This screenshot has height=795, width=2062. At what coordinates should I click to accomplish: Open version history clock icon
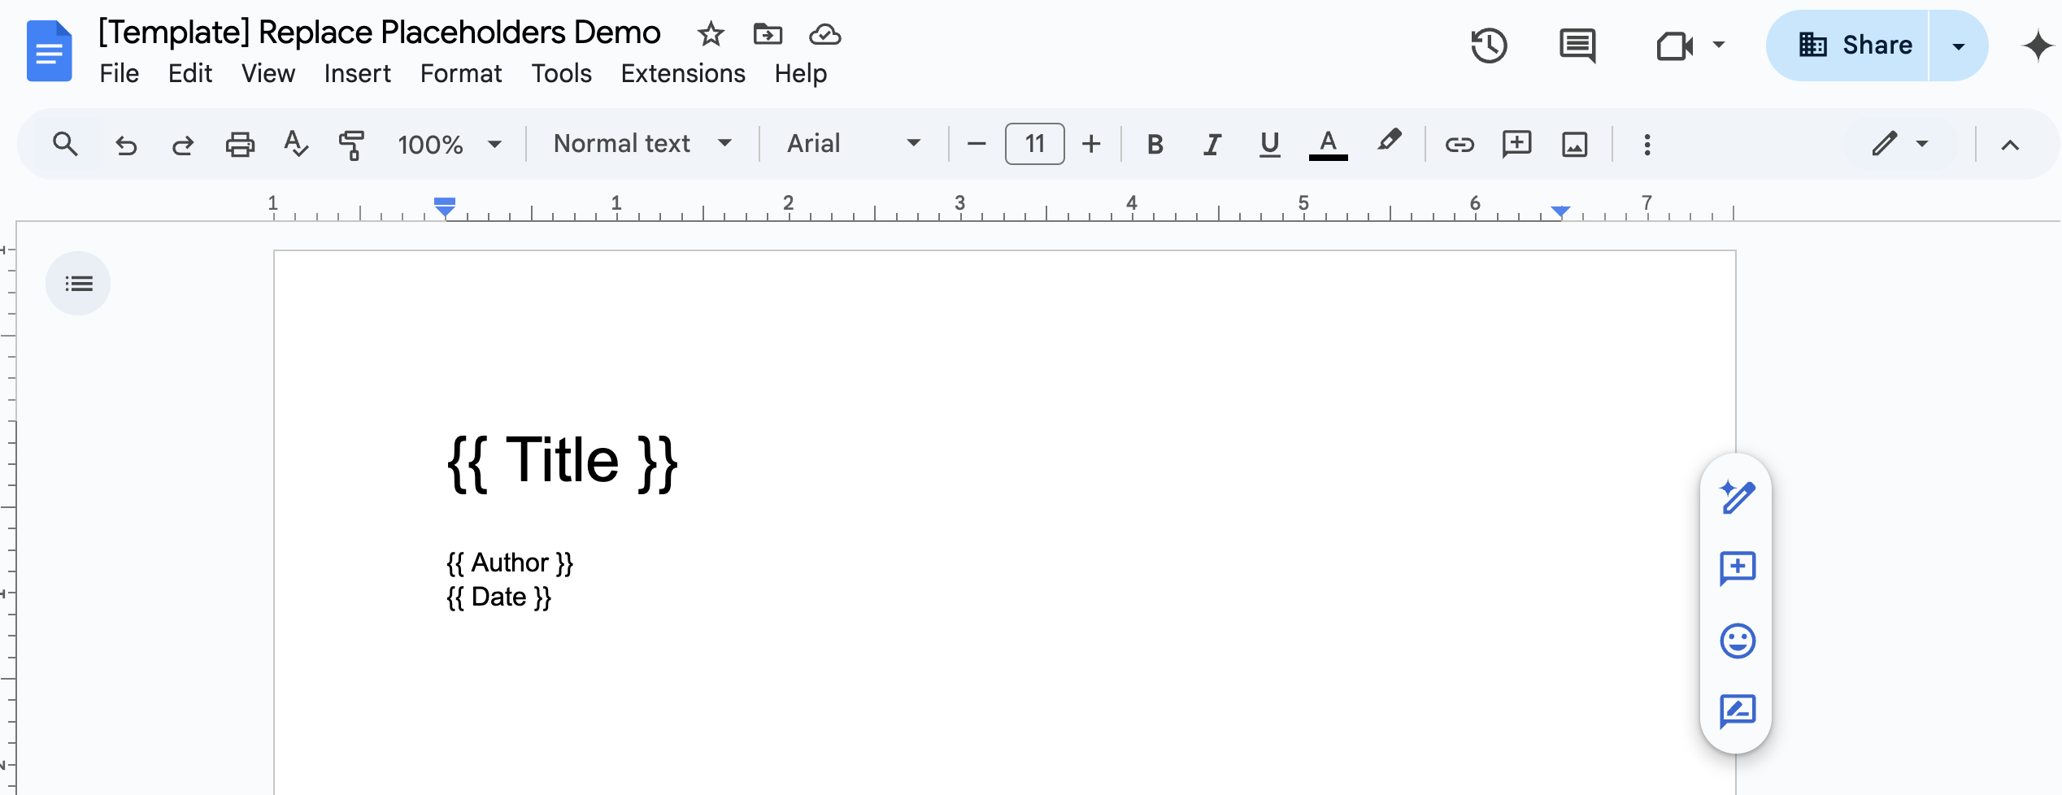(x=1489, y=46)
